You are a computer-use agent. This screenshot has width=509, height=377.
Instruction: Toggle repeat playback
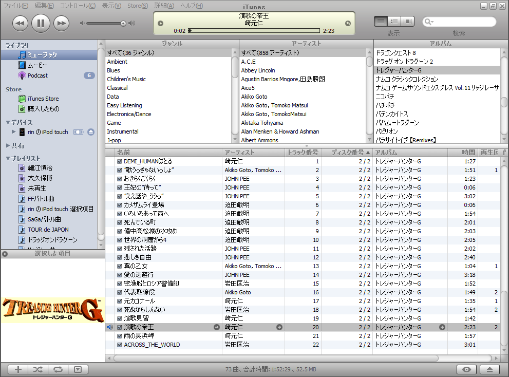(58, 369)
